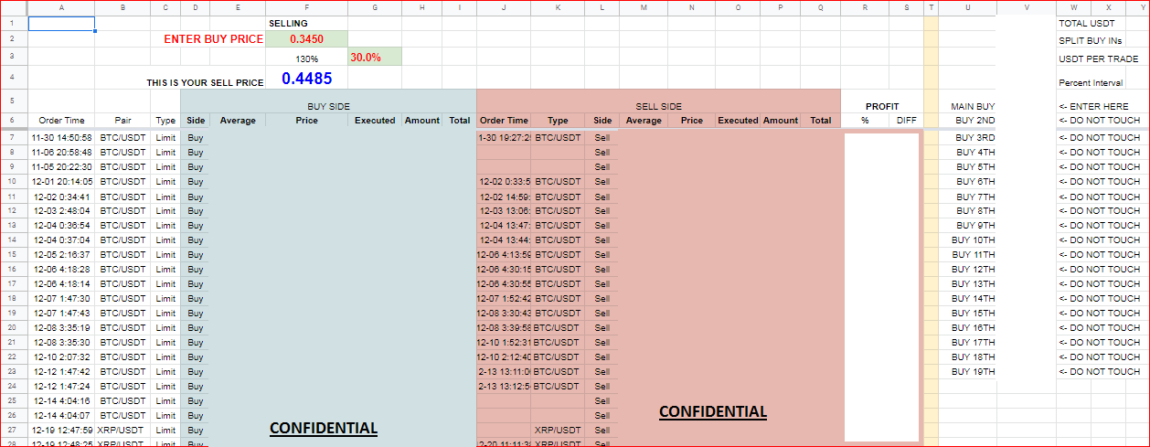Click the Executed heading under BUY SIDE
The height and width of the screenshot is (447, 1150).
[375, 120]
